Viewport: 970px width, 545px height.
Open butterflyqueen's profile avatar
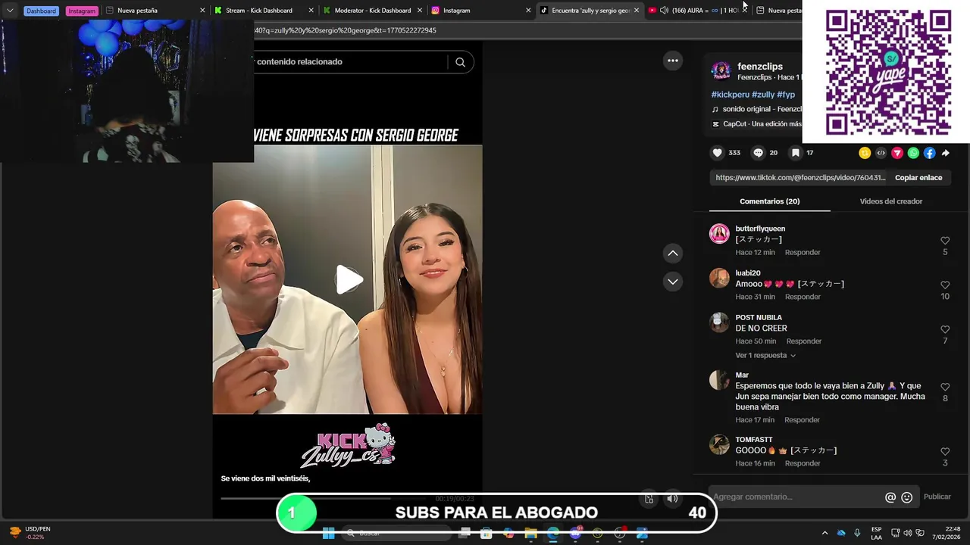719,234
